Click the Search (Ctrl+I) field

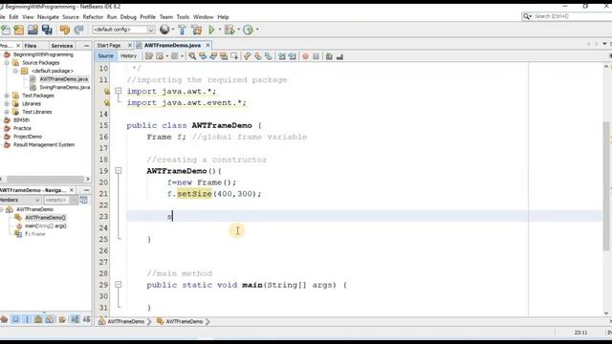click(x=570, y=16)
